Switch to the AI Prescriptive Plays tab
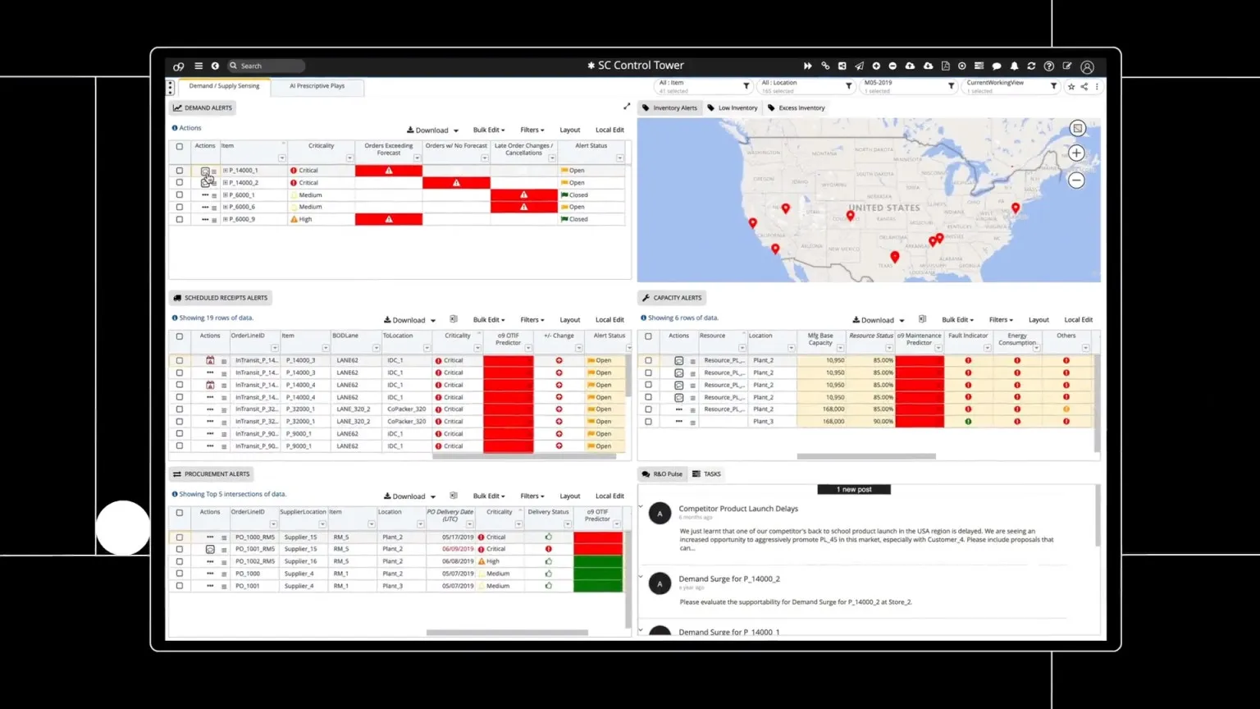The height and width of the screenshot is (709, 1260). pyautogui.click(x=318, y=86)
